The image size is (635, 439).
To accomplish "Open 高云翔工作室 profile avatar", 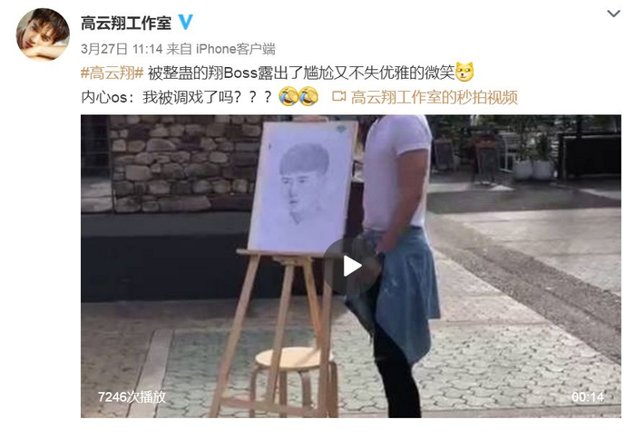I will pos(43,34).
